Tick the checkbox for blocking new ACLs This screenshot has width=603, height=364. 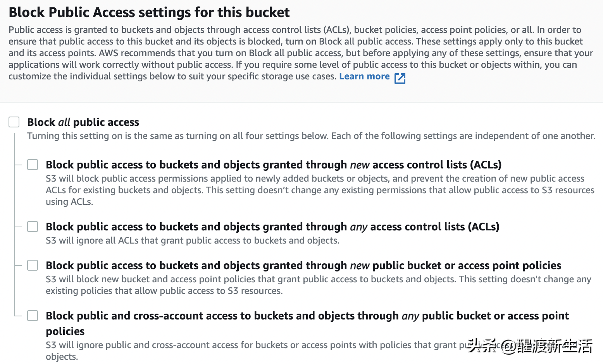[x=33, y=165]
